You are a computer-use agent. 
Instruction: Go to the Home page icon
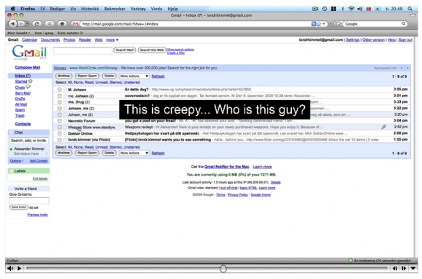tap(62, 24)
